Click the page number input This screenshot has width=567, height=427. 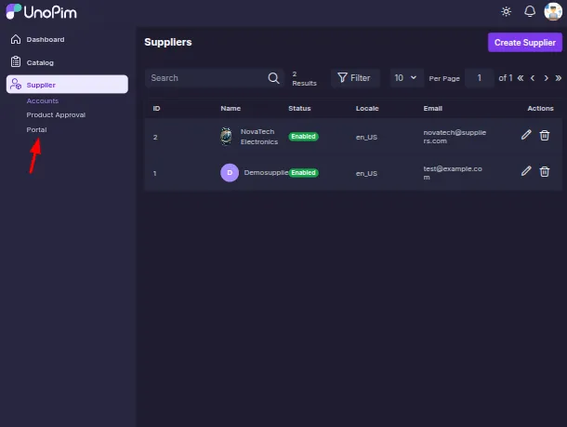pos(479,78)
